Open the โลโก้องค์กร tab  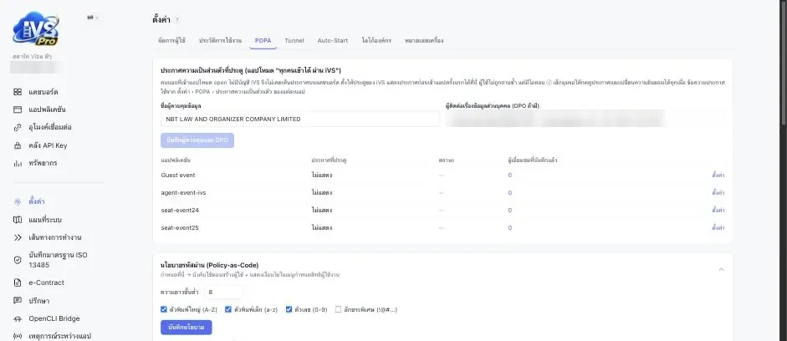376,40
